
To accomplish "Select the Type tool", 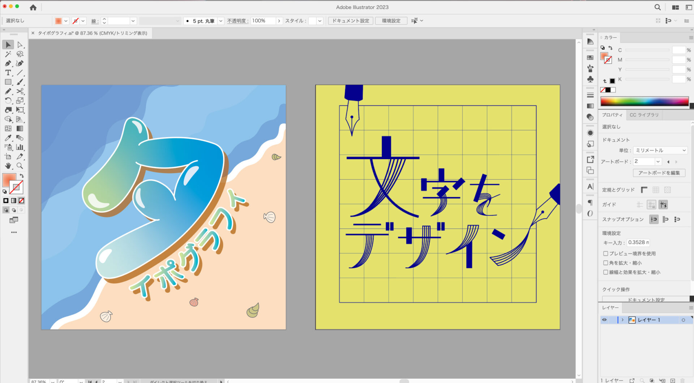I will click(8, 73).
